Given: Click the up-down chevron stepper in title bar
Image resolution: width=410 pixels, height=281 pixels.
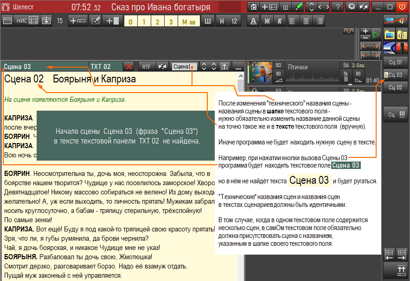Looking at the screenshot, I should [311, 7].
